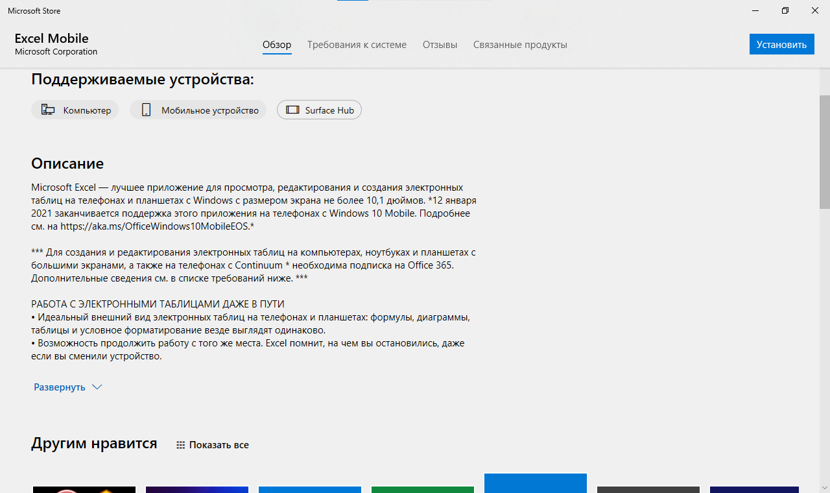The width and height of the screenshot is (830, 493).
Task: Click the dark gray app thumbnail
Action: point(648,489)
